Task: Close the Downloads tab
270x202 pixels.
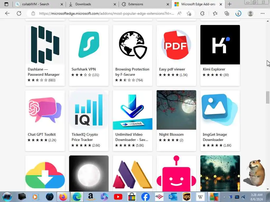Action: 115,4
